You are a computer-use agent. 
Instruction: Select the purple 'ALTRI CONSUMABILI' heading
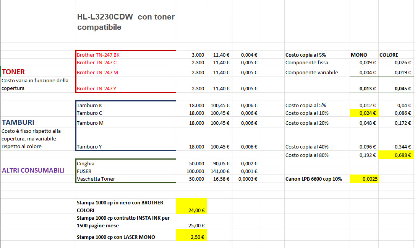tap(38, 170)
